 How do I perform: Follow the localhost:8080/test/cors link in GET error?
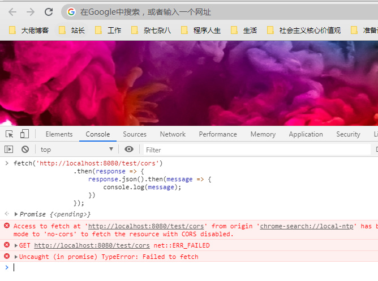point(92,245)
